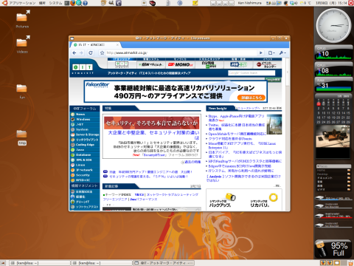The image size is (354, 266).
Task: Click the red security feature banner image
Action: (151, 123)
